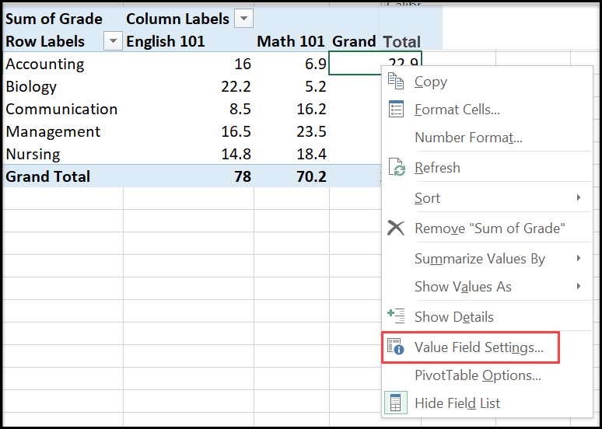Select the English 101 column header
The width and height of the screenshot is (602, 429).
click(x=166, y=41)
